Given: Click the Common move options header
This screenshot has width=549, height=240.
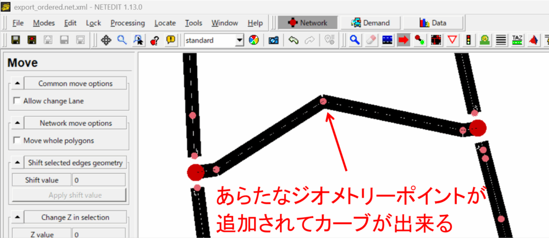Looking at the screenshot, I should [75, 84].
